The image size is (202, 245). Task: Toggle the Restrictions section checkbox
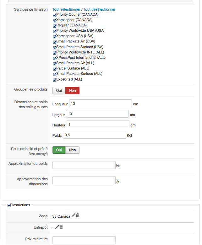(x=9, y=205)
